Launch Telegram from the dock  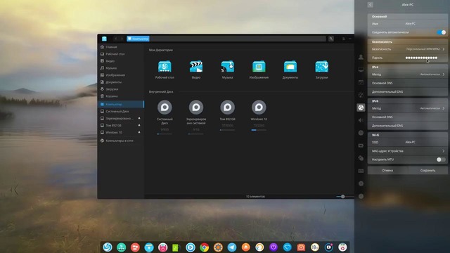coord(232,247)
